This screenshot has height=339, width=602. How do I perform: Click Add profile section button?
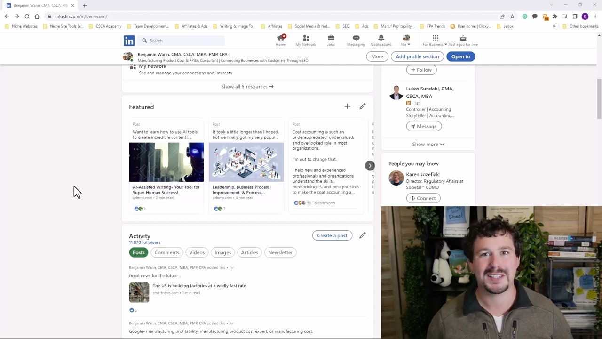click(417, 56)
